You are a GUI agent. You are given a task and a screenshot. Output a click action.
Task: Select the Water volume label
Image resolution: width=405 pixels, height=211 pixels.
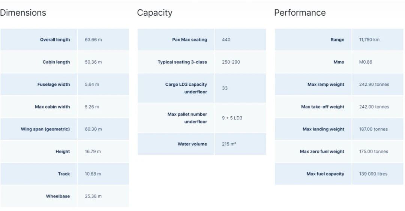(x=192, y=144)
